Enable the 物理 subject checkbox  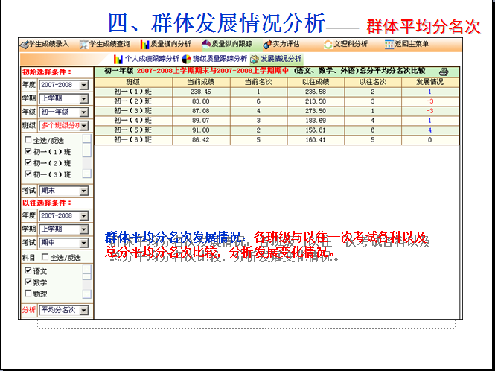click(28, 294)
